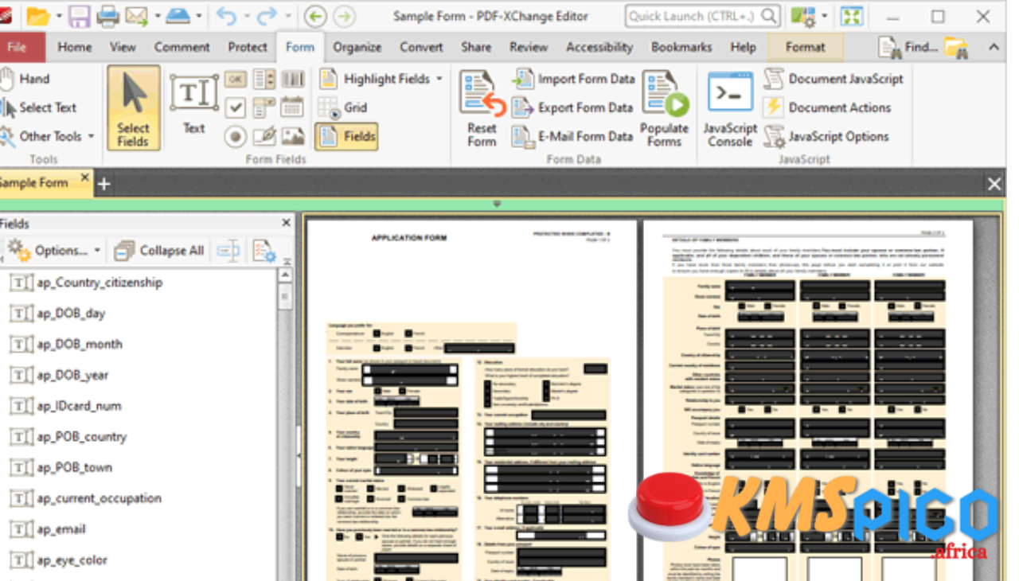Expand the Redo history dropdown
The image size is (1019, 581).
click(287, 16)
